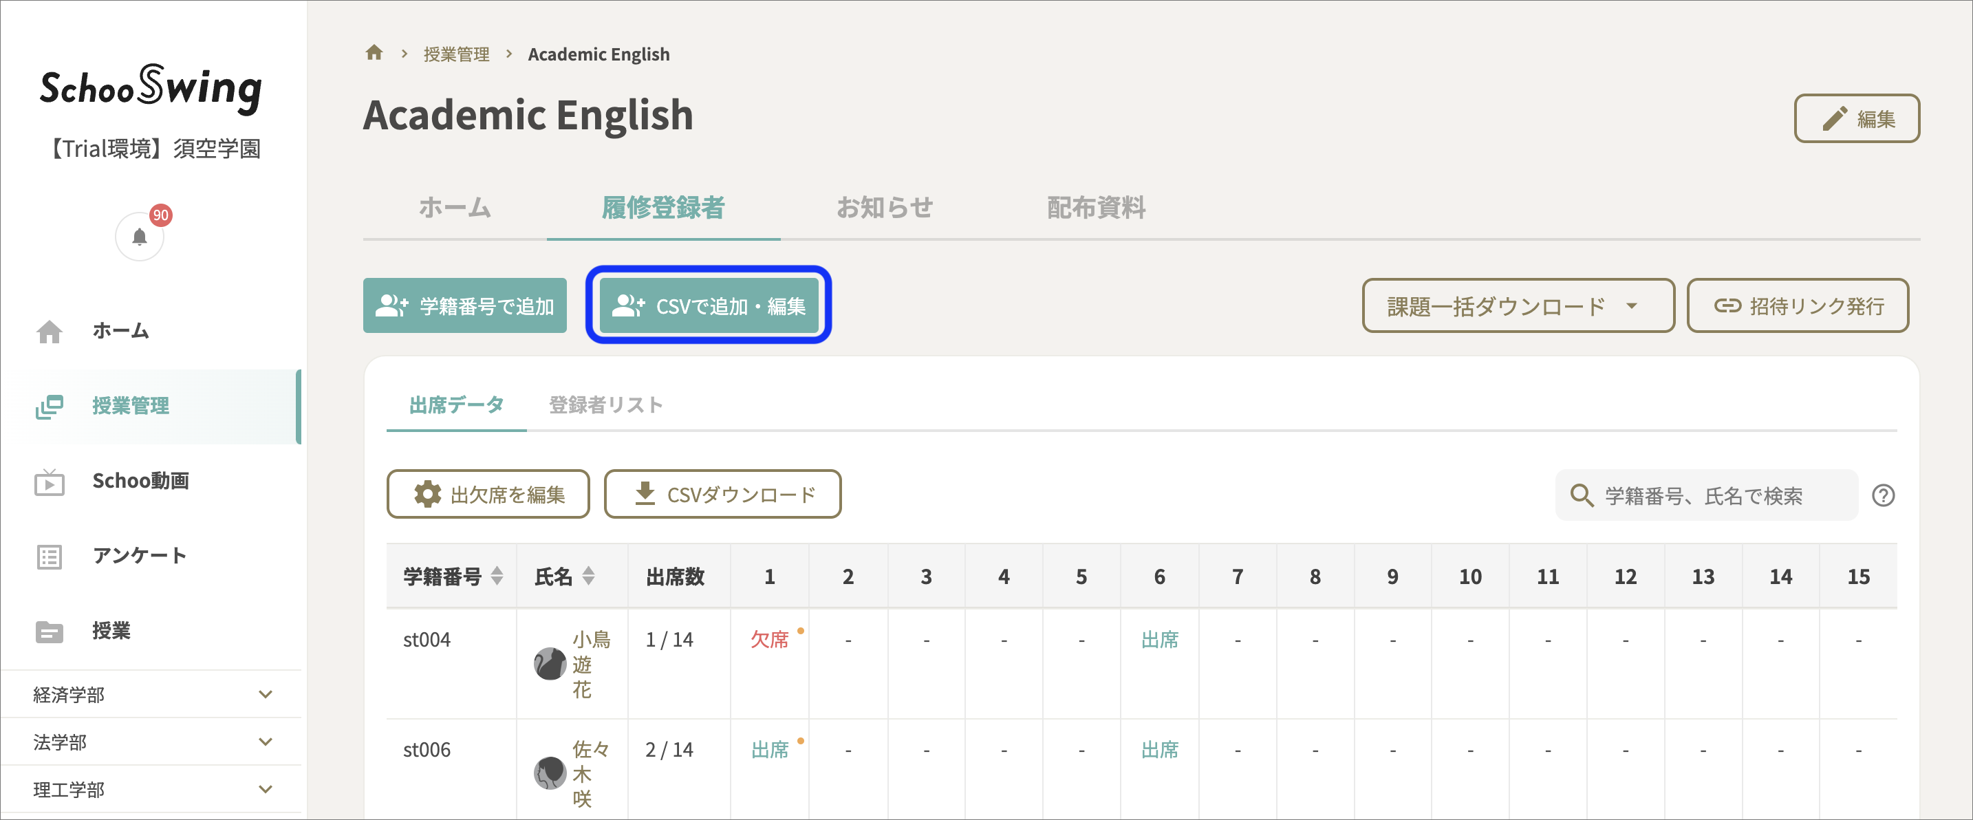Viewport: 1973px width, 820px height.
Task: Switch to the ホーム course tab
Action: coord(455,208)
